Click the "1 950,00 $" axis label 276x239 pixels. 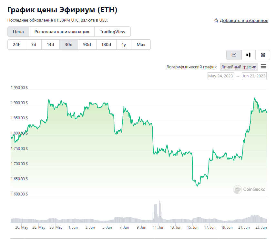(19, 88)
